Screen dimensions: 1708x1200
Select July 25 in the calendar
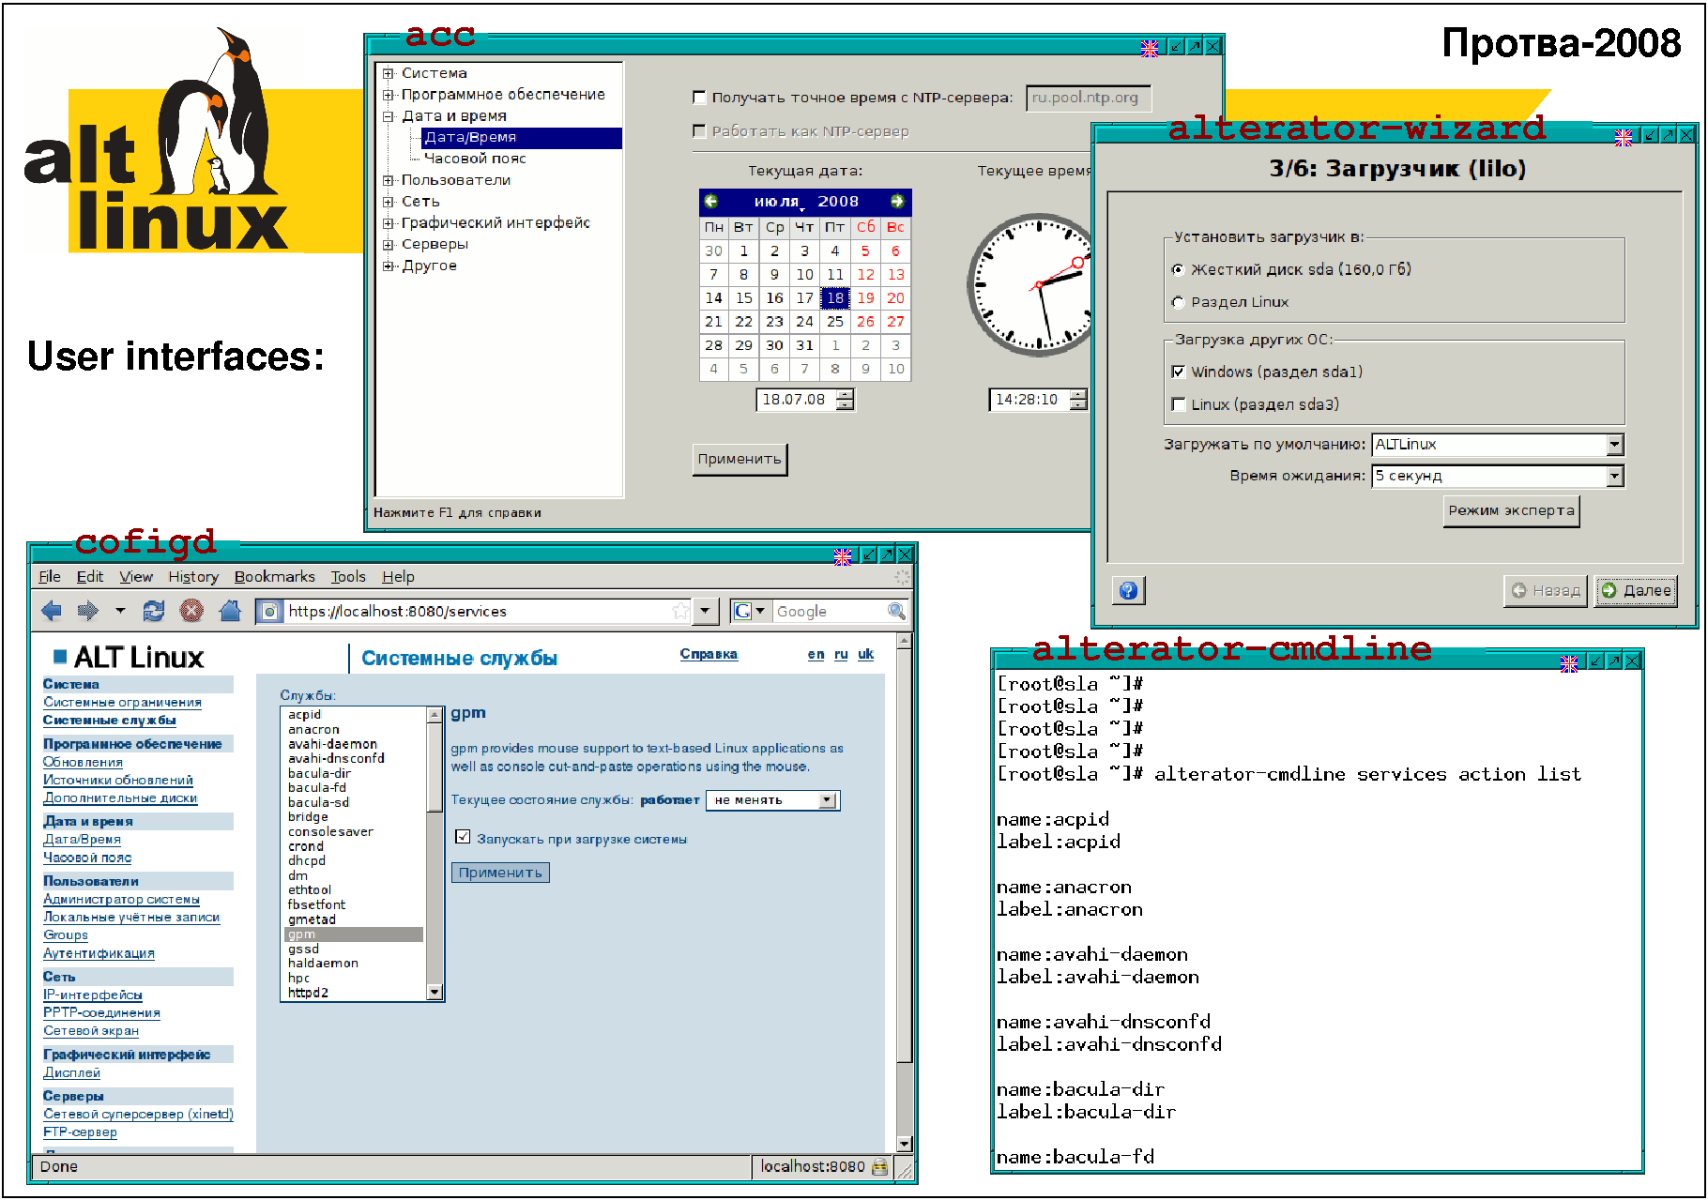tap(834, 322)
